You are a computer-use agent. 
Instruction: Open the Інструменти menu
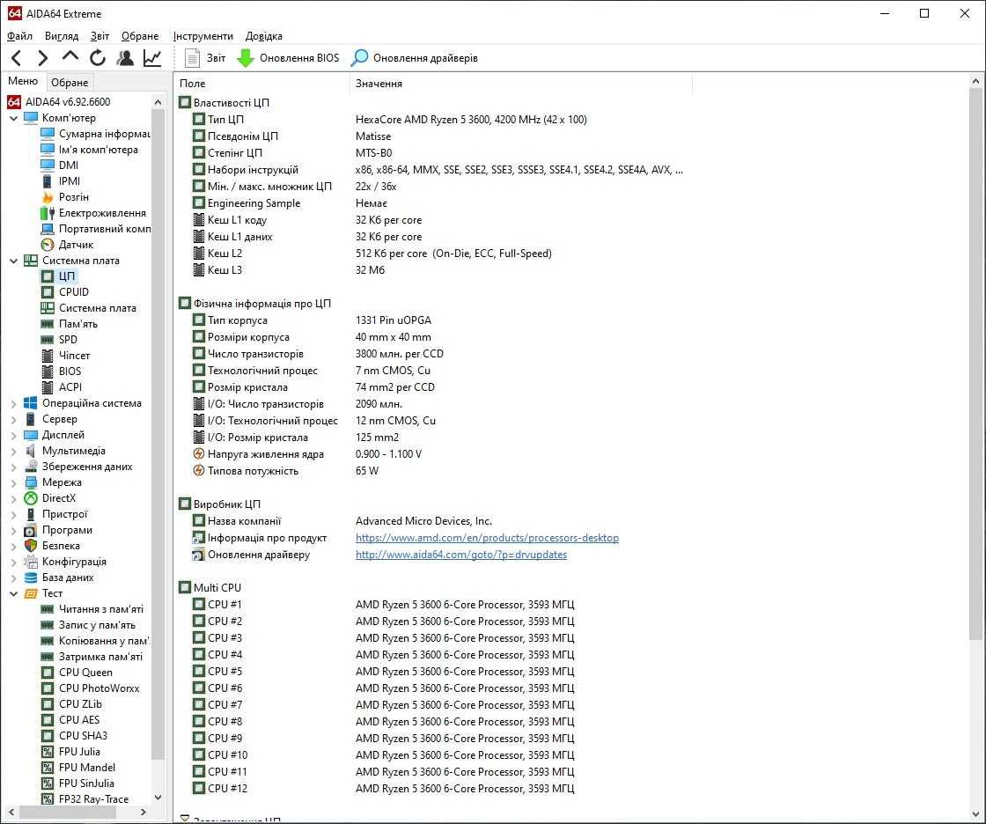(x=202, y=36)
